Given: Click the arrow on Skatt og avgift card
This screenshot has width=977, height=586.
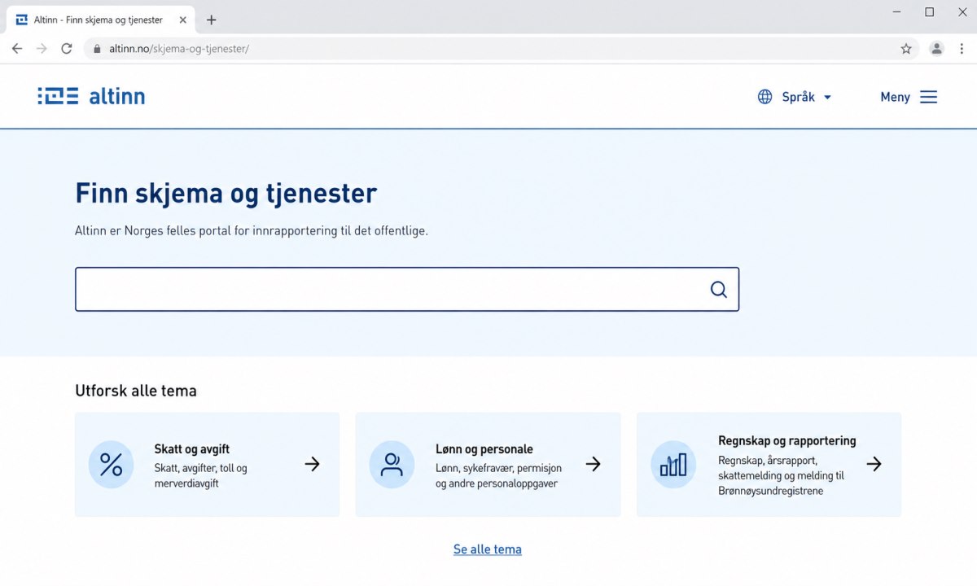Looking at the screenshot, I should pyautogui.click(x=313, y=464).
